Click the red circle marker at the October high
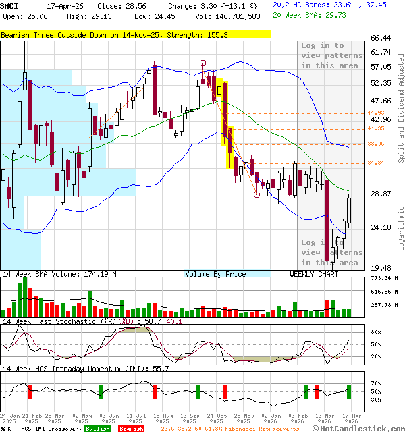This screenshot has height=432, width=405. 203,63
